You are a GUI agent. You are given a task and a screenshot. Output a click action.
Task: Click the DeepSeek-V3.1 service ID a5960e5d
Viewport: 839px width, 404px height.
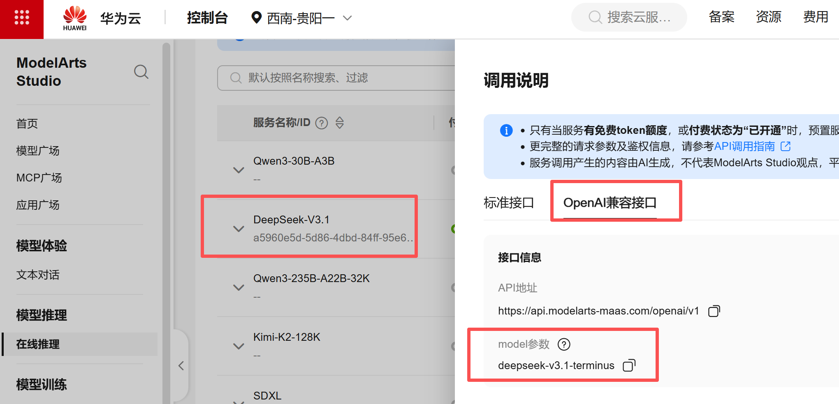click(x=333, y=238)
